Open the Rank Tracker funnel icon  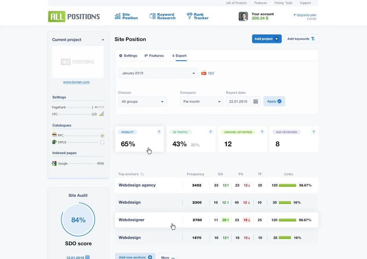click(189, 16)
